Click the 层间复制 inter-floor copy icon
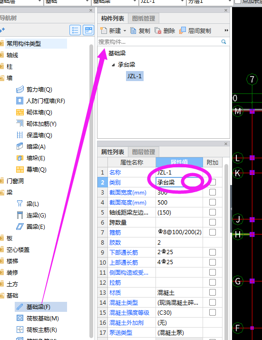The image size is (262, 340). (x=183, y=31)
